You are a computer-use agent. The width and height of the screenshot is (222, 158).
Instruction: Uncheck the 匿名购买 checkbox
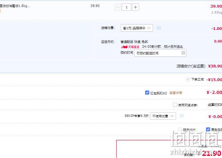click(x=208, y=129)
